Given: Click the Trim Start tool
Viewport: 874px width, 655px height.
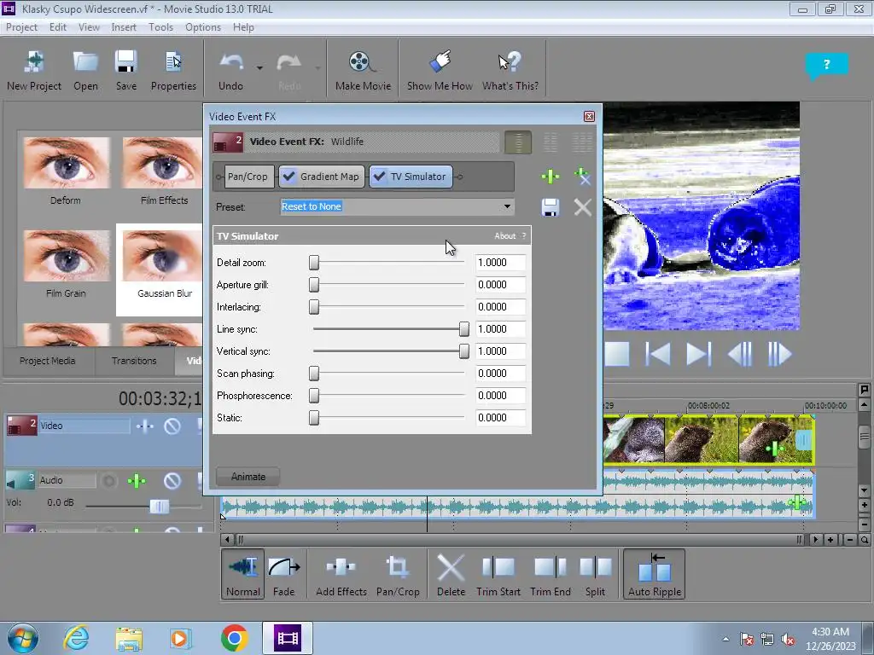Looking at the screenshot, I should click(498, 574).
